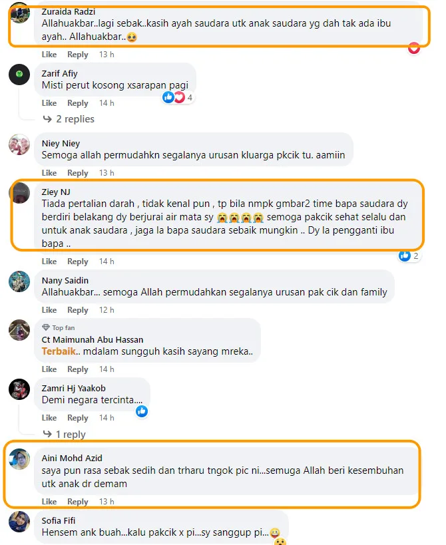Like Niey Niey's comment
Screen dimensions: 446x545
pos(49,173)
